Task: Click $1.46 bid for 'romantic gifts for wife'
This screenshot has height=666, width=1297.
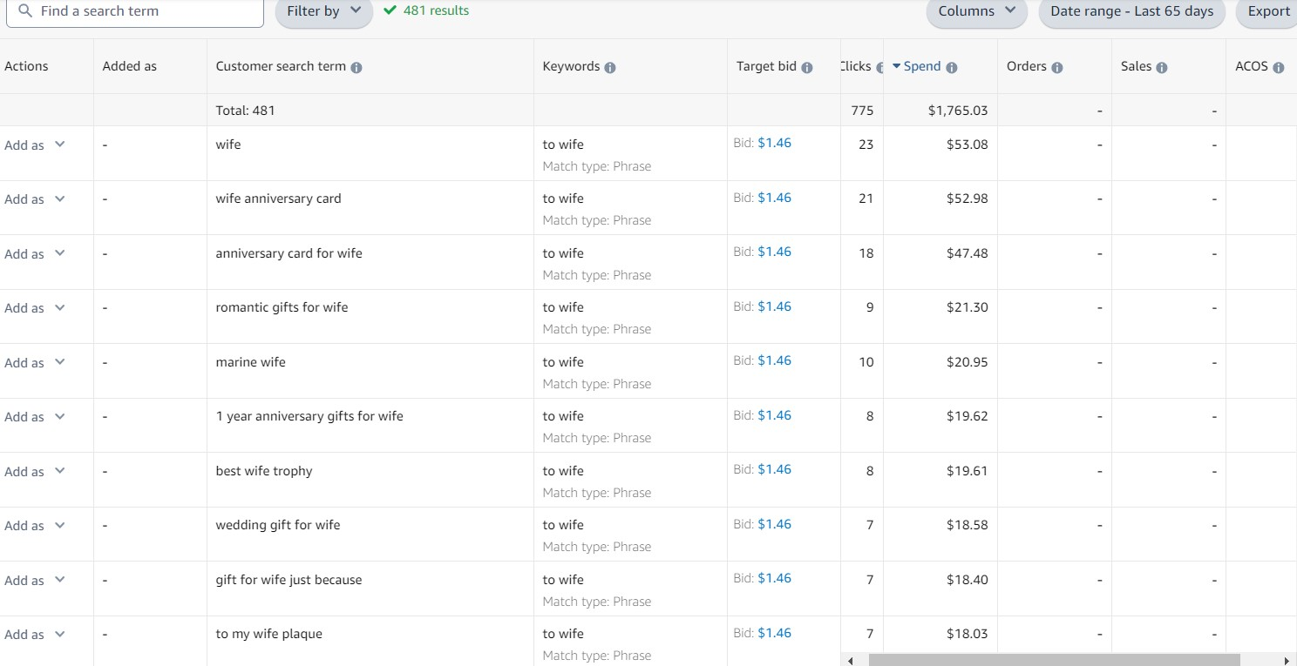Action: (774, 306)
